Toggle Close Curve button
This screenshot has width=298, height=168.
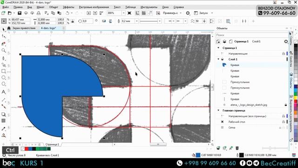tap(211, 21)
